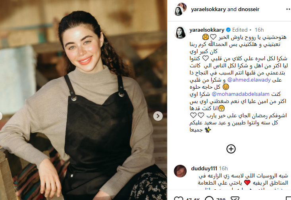Click yaraelsokkary avatar beside the caption
Image resolution: width=291 pixels, height=200 pixels.
[180, 32]
